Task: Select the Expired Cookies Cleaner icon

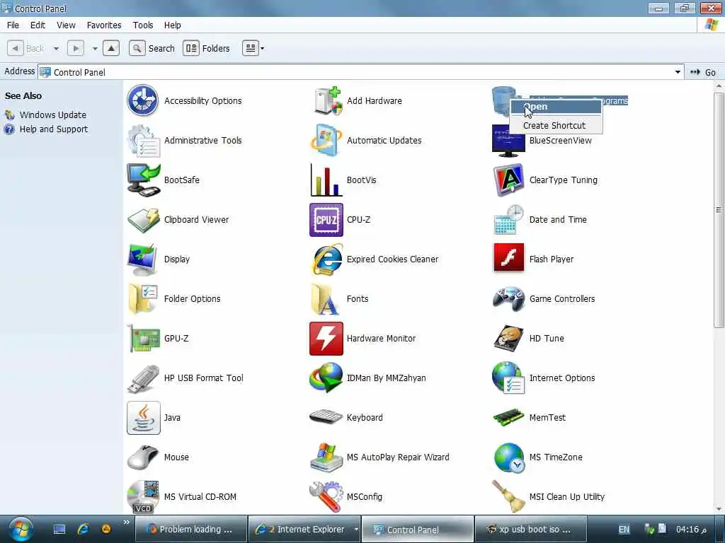Action: pos(326,259)
